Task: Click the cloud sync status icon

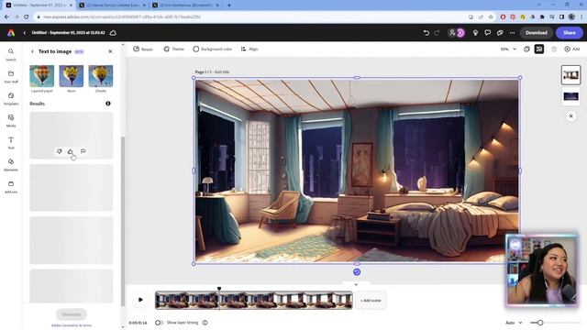Action: [x=113, y=33]
